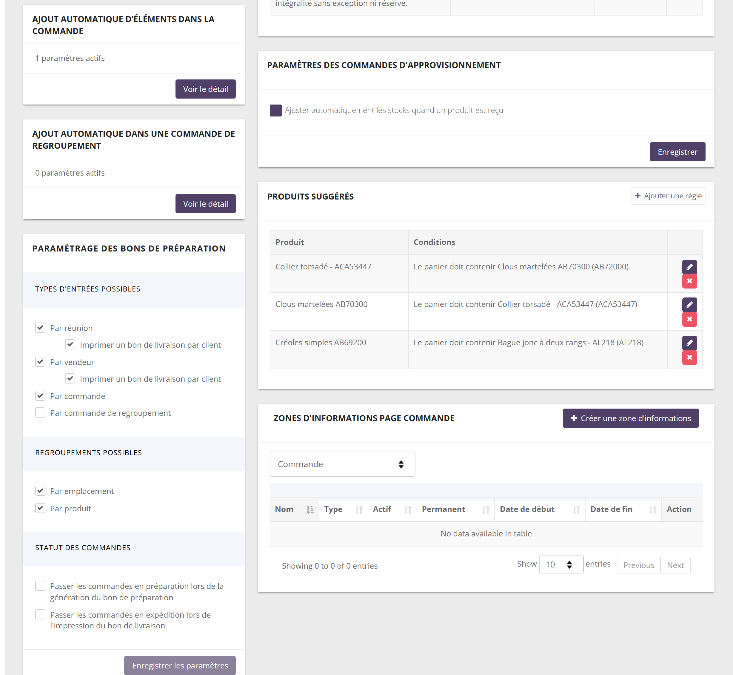Edit the Clous martelées AB70300 rule
The height and width of the screenshot is (675, 733).
click(x=689, y=305)
